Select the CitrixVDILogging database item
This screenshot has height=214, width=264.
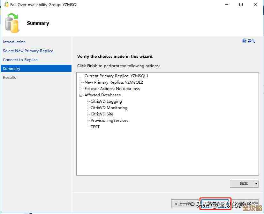[106, 101]
